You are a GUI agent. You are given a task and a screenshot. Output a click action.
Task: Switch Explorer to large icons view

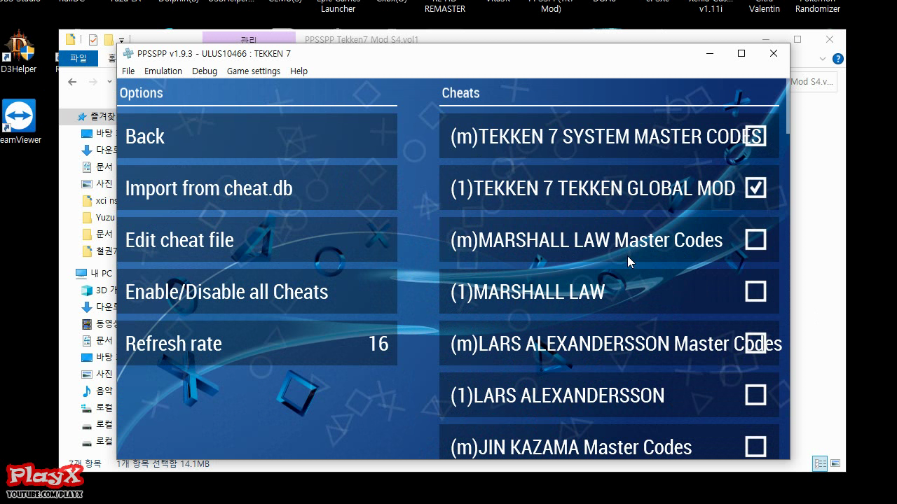[835, 463]
